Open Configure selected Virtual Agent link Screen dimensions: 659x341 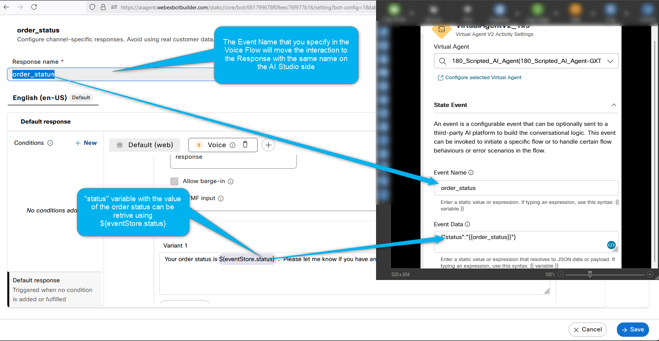483,78
